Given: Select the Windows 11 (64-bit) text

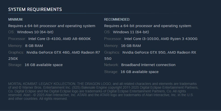Looking at the screenshot, I should [x=131, y=32].
